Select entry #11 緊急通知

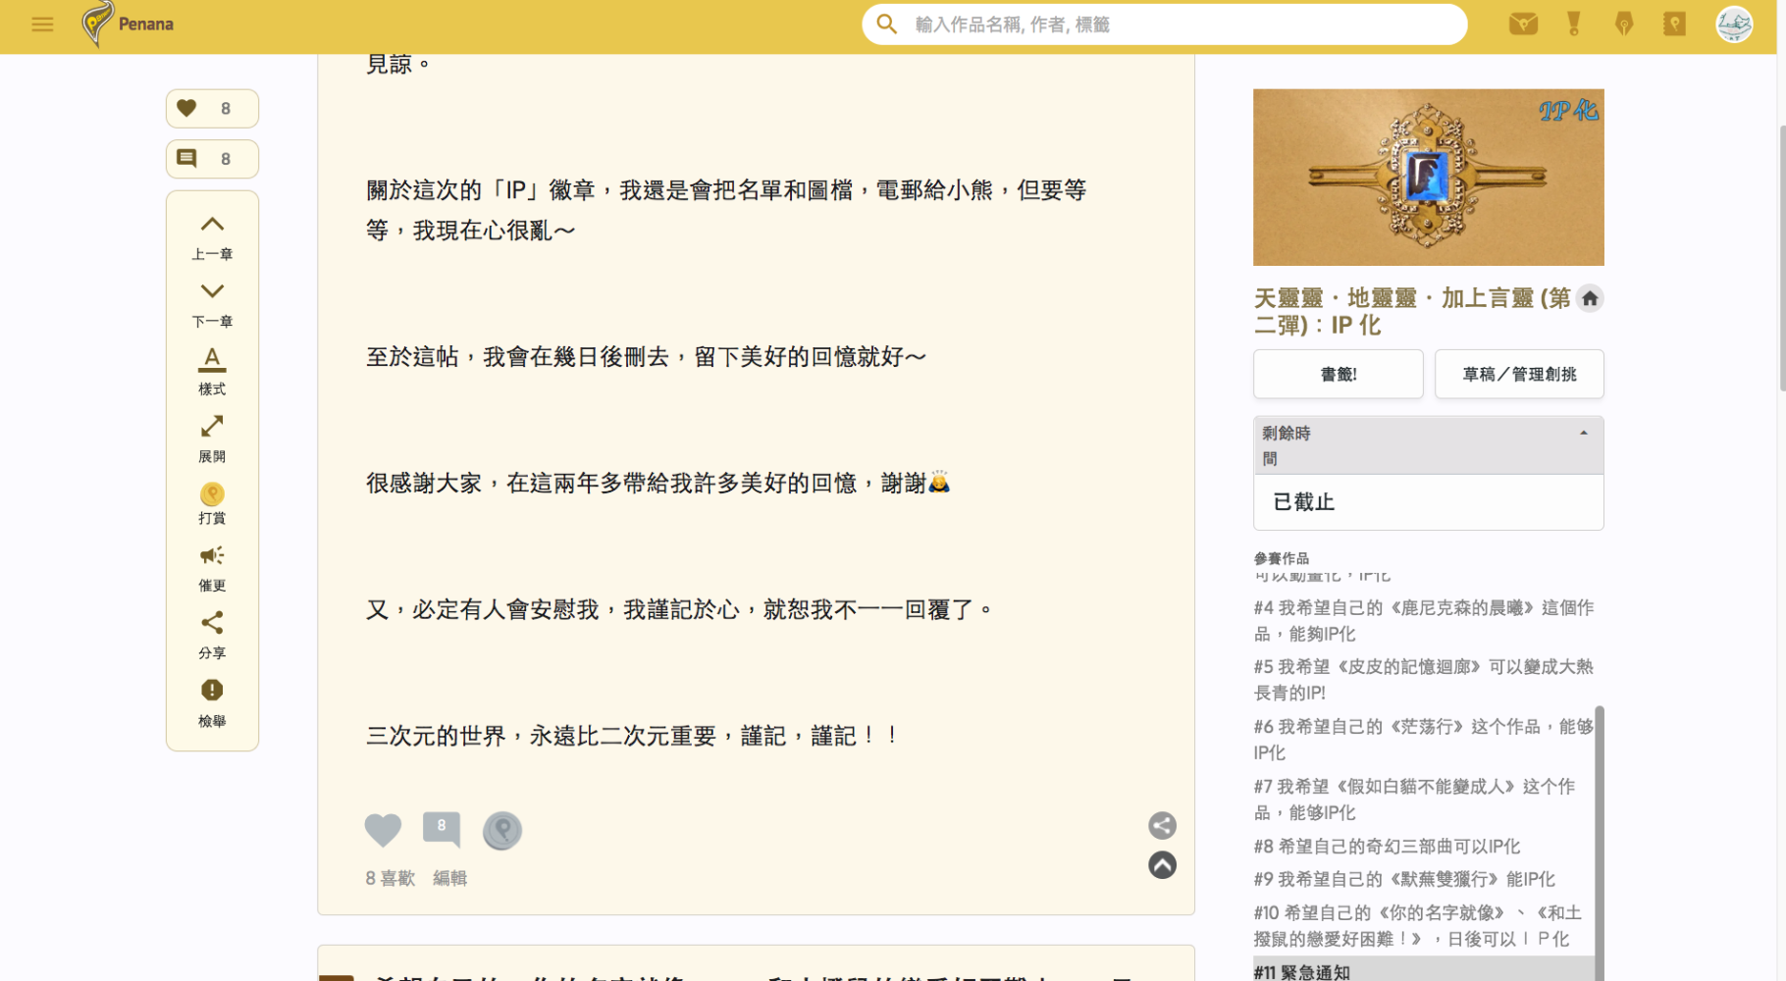pos(1423,971)
